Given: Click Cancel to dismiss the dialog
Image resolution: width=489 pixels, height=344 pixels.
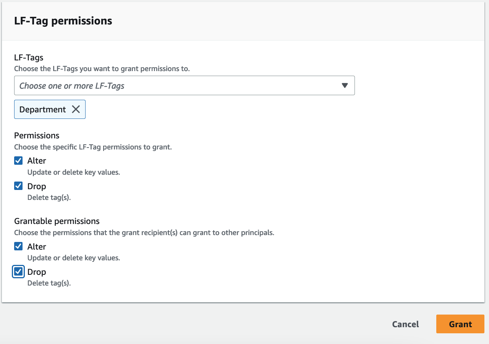Looking at the screenshot, I should pos(405,324).
